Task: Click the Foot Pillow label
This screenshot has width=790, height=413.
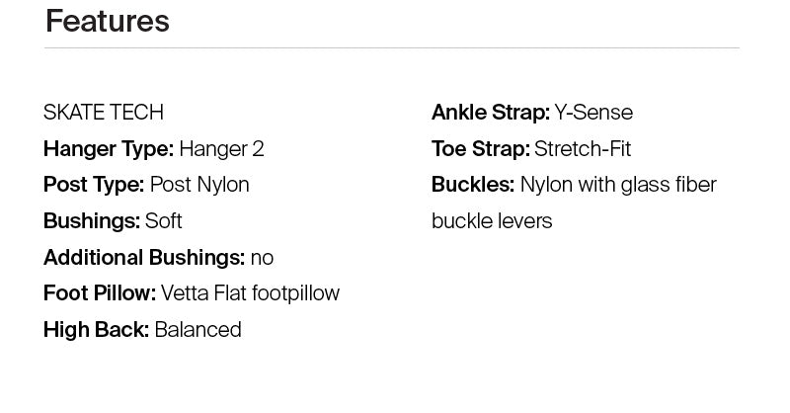Action: point(99,293)
